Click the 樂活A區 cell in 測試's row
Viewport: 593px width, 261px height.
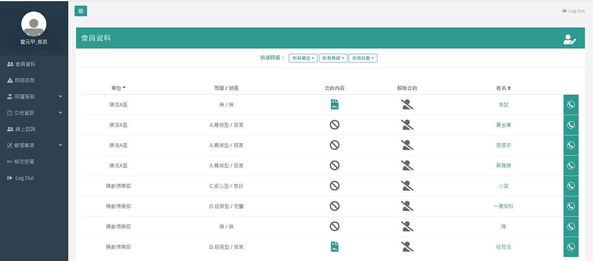(x=118, y=105)
